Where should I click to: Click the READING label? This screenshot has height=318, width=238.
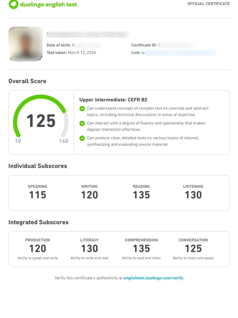(141, 186)
